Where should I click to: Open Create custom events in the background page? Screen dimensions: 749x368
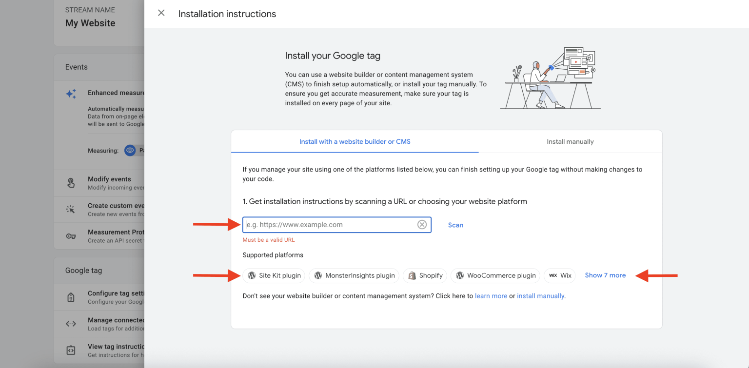(x=99, y=210)
